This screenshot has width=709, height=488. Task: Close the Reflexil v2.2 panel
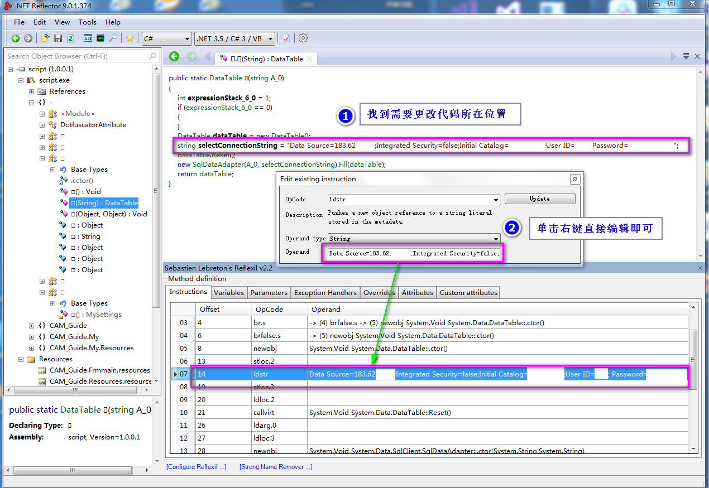700,268
